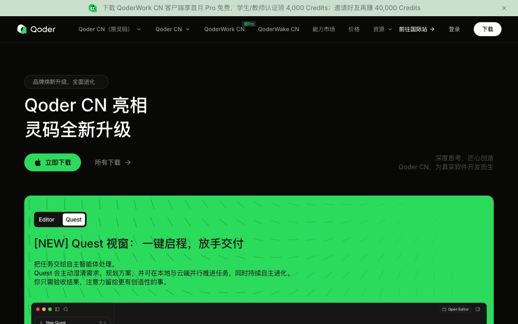Dismiss the promo banner with the X
Image resolution: width=518 pixels, height=324 pixels.
click(x=504, y=8)
